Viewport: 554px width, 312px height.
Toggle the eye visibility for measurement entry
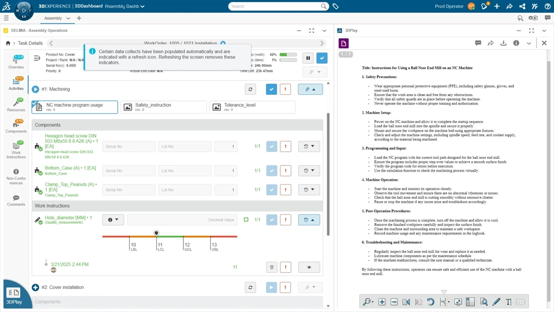point(309,267)
